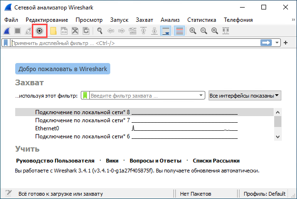Viewport: 297px width, 199px height.
Task: Click the find packet magnifier icon
Action: (100, 31)
